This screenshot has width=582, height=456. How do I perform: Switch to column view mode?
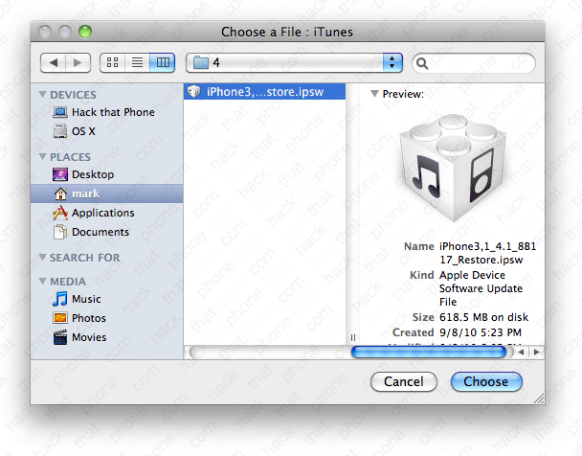point(162,63)
